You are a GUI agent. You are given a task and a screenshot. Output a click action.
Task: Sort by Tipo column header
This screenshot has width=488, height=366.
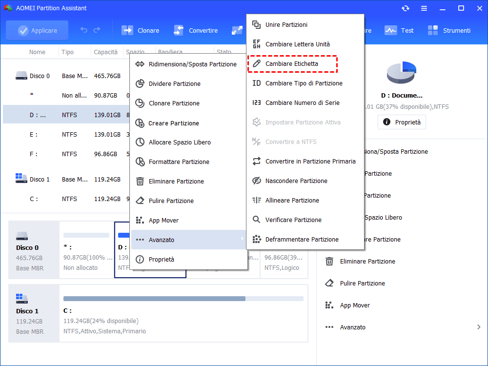coord(67,52)
